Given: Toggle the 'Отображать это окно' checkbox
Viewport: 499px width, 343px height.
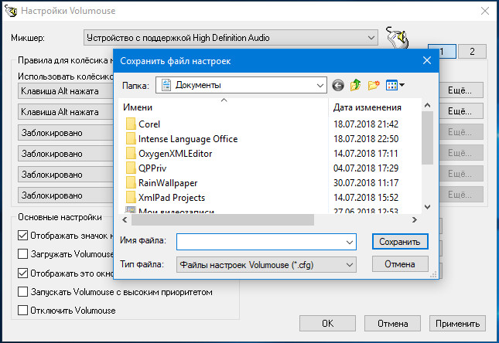Looking at the screenshot, I should 22,273.
